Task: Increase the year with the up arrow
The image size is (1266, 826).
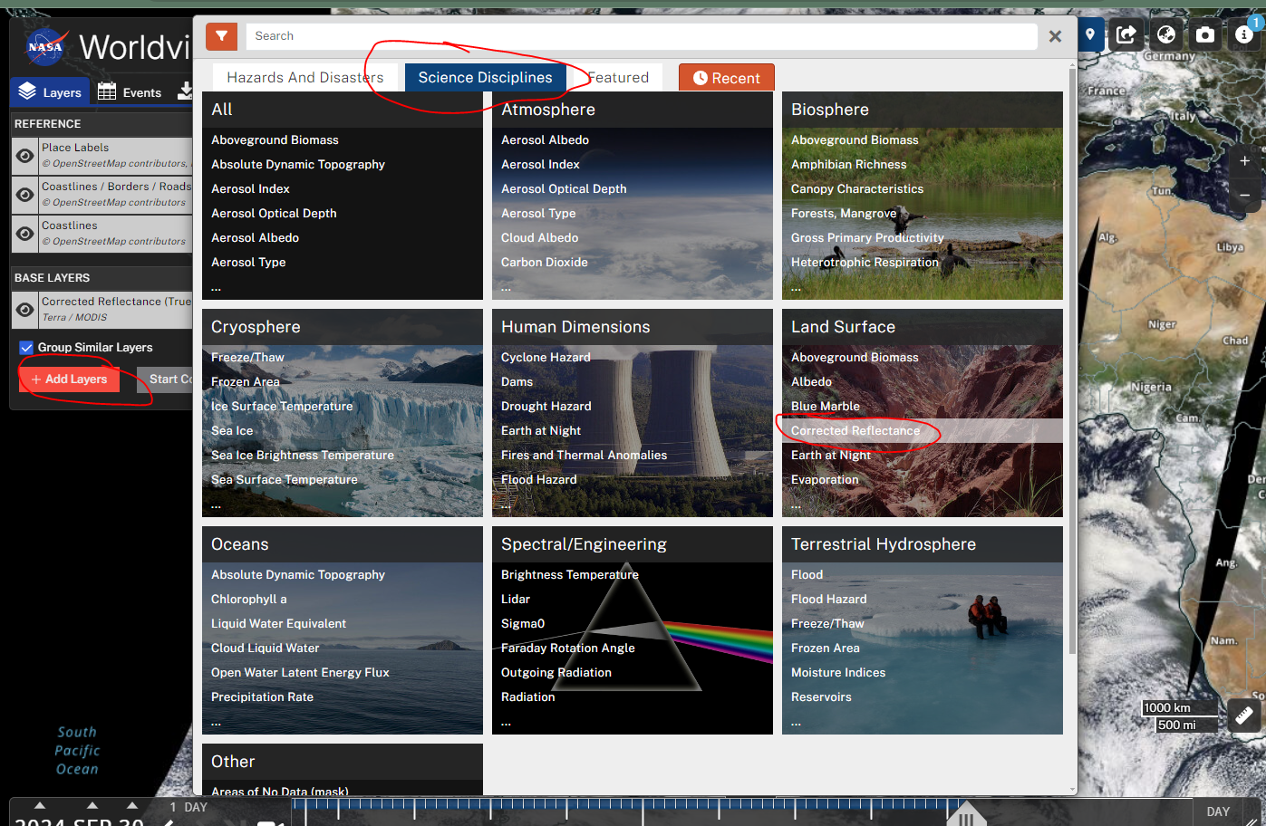Action: (39, 805)
